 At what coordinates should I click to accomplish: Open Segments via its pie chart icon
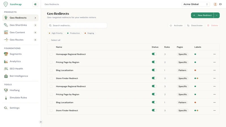click(6, 54)
